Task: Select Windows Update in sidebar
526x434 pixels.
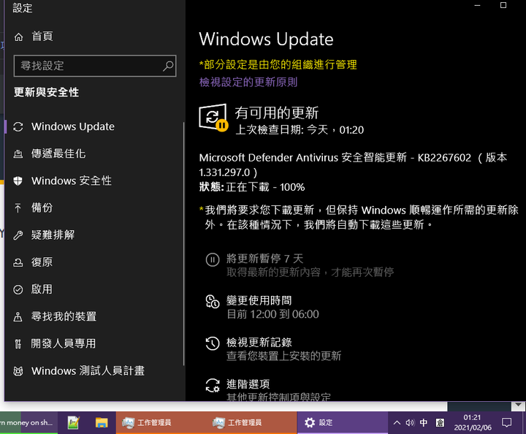Action: pyautogui.click(x=94, y=127)
